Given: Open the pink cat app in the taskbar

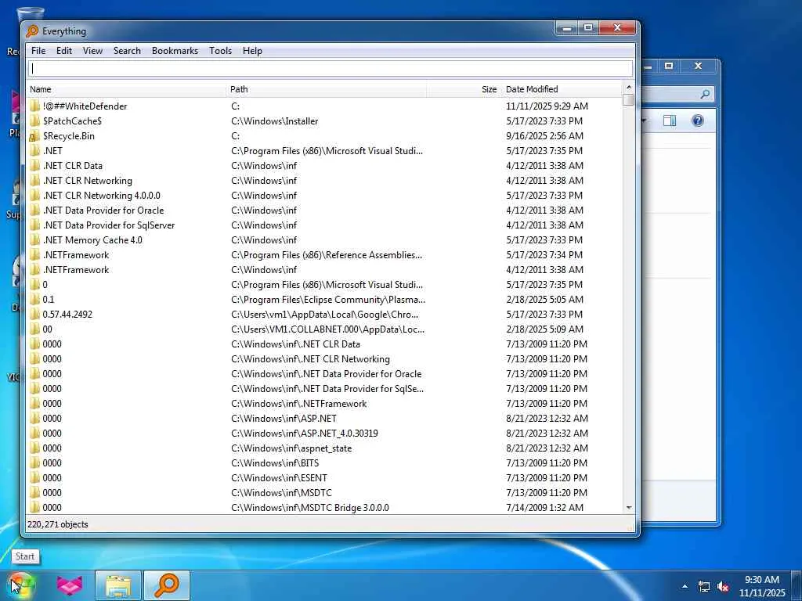Looking at the screenshot, I should tap(70, 585).
